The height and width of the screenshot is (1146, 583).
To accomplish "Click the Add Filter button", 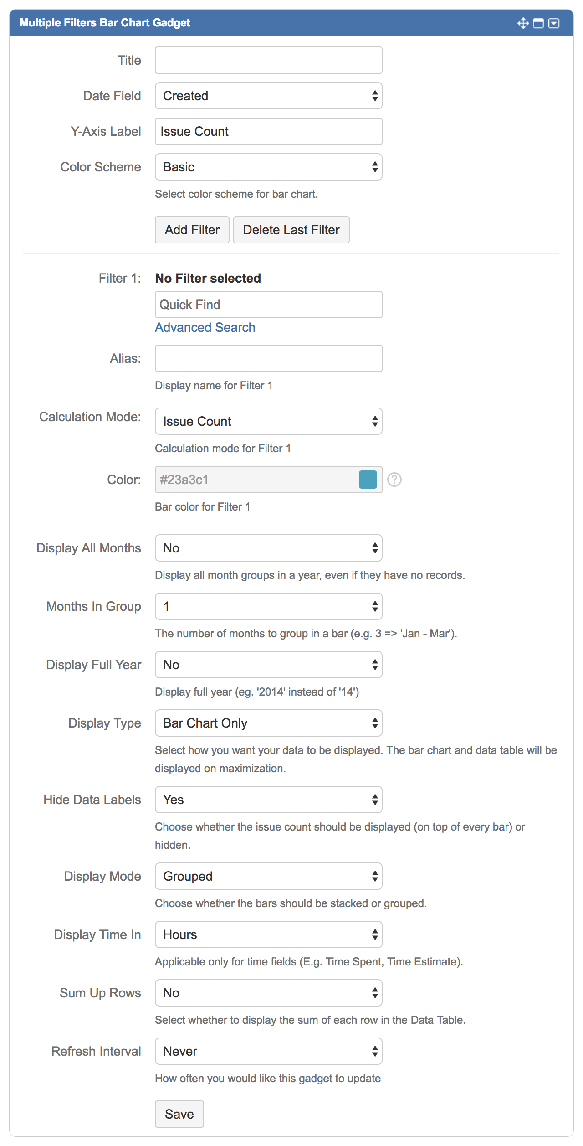I will (192, 230).
